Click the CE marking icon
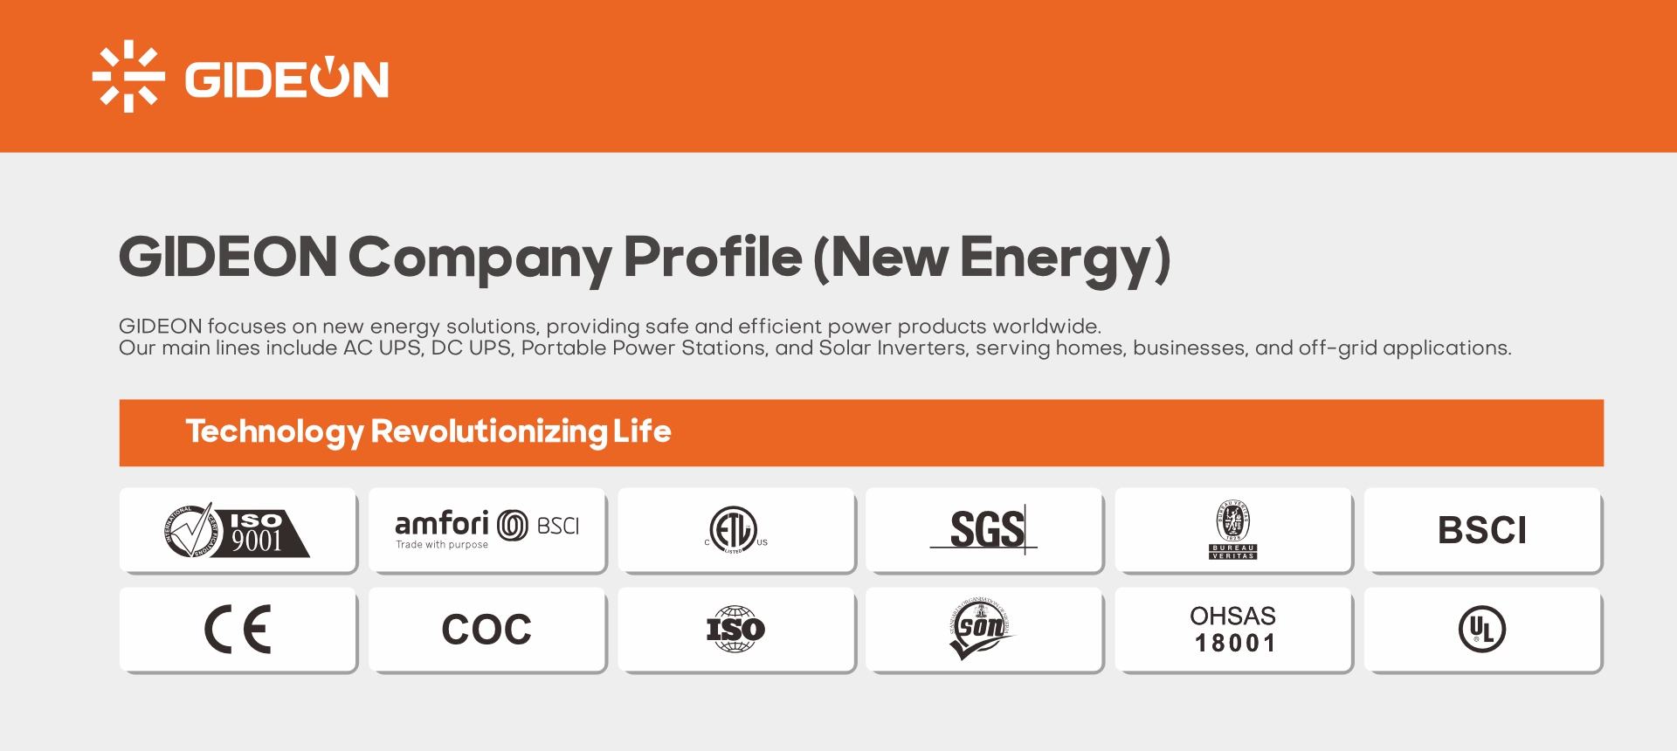The height and width of the screenshot is (751, 1677). coord(238,630)
